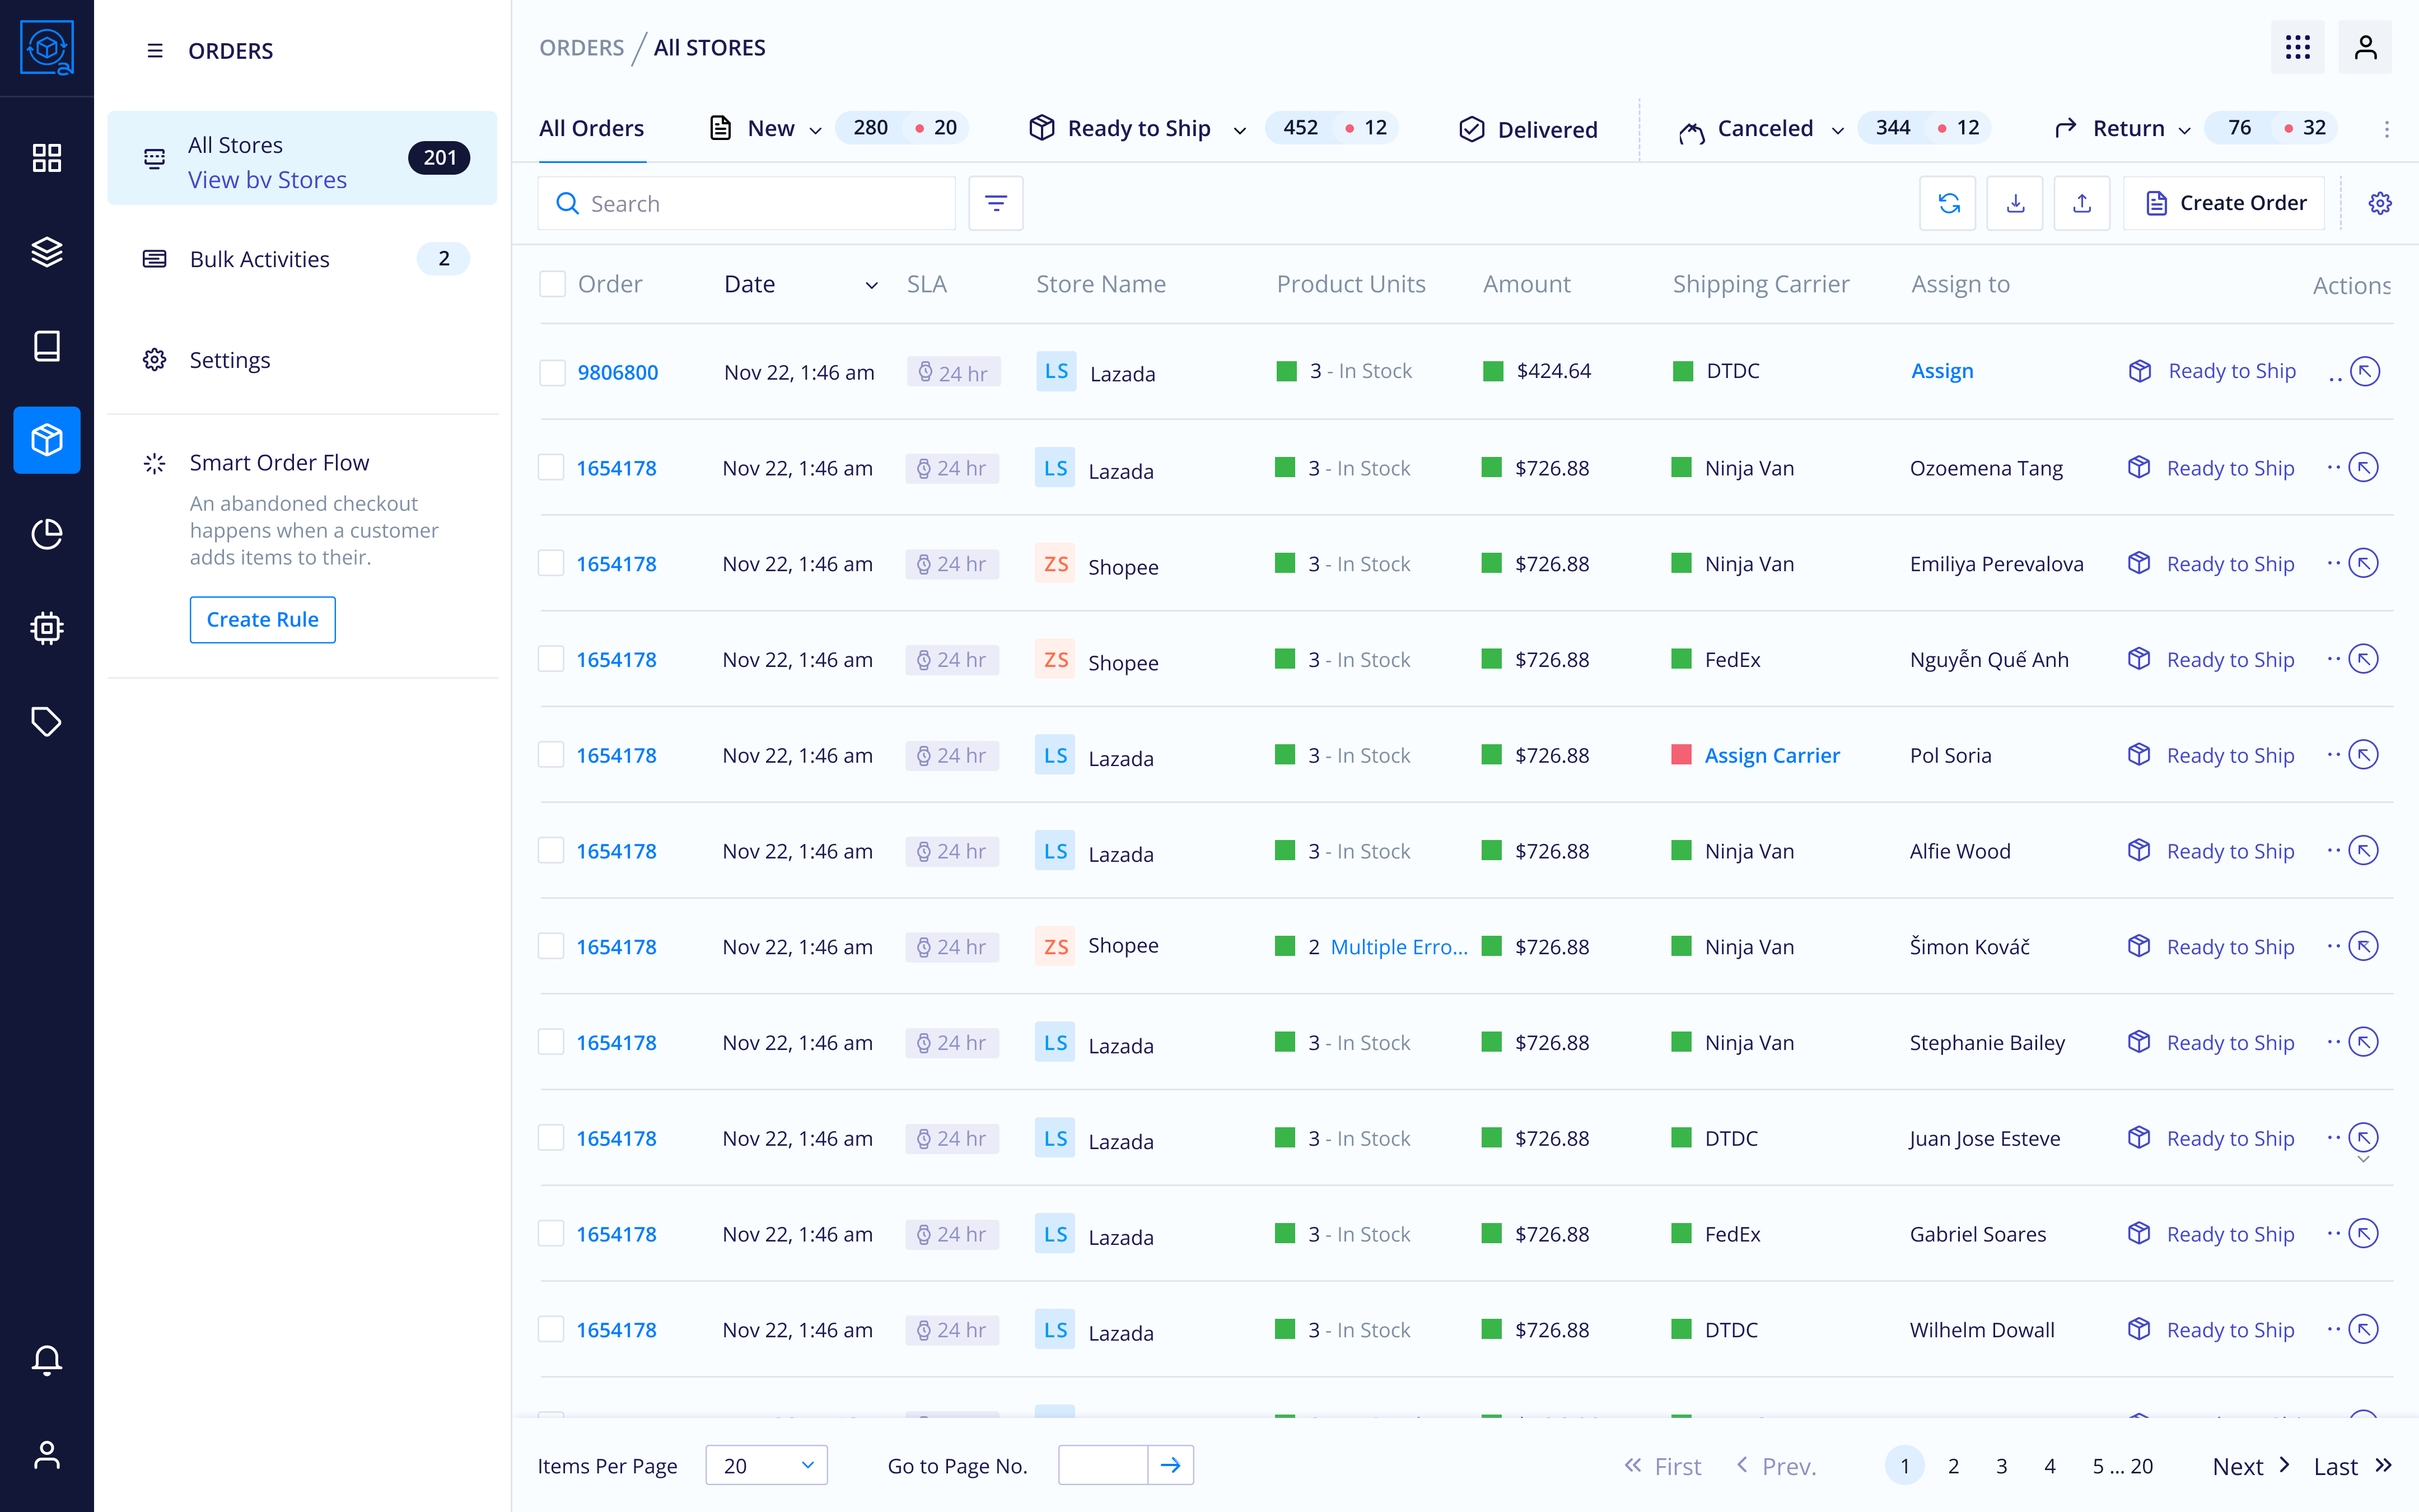Click the Assign Carrier link
Image resolution: width=2419 pixels, height=1512 pixels.
tap(1771, 755)
